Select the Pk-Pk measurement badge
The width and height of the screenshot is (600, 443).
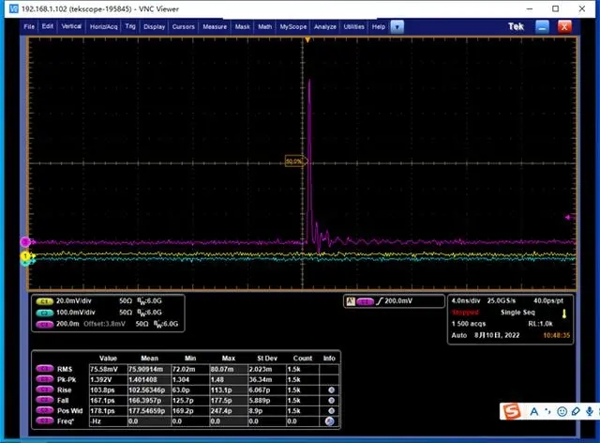(x=43, y=377)
